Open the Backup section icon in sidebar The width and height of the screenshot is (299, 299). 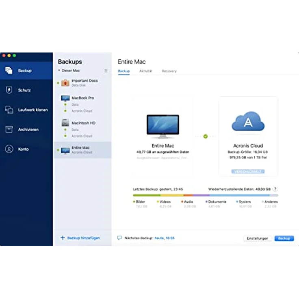[x=9, y=71]
